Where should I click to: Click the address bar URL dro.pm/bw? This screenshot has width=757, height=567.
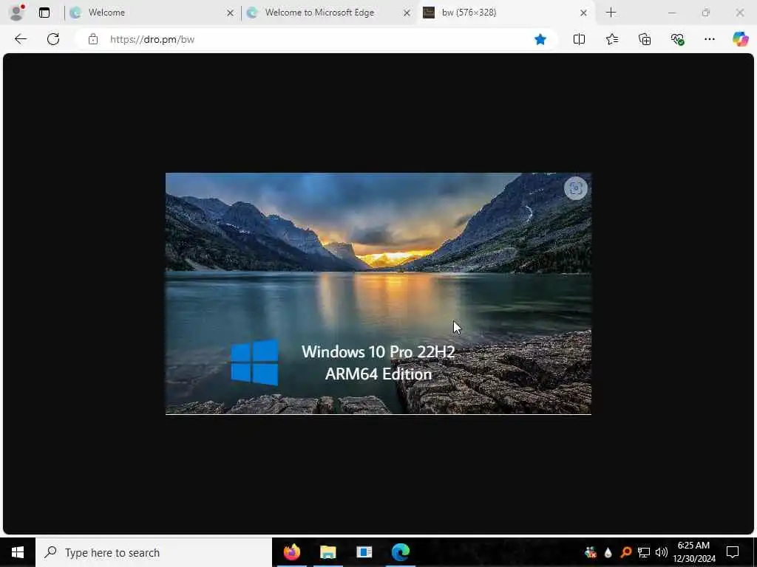[x=152, y=40]
